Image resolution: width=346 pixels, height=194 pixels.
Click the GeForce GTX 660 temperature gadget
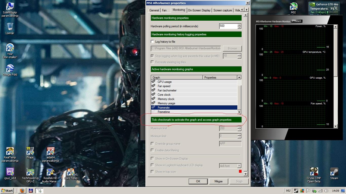click(324, 8)
